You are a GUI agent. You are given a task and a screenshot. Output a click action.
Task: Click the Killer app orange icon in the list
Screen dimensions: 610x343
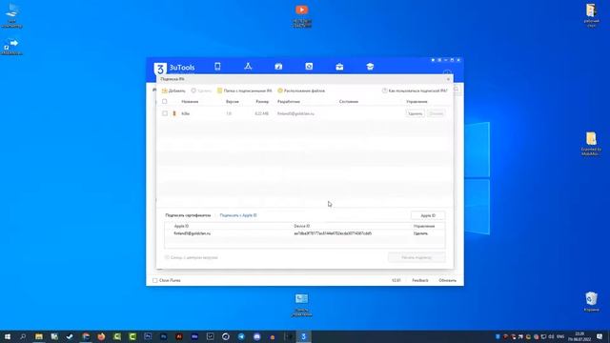click(x=174, y=113)
